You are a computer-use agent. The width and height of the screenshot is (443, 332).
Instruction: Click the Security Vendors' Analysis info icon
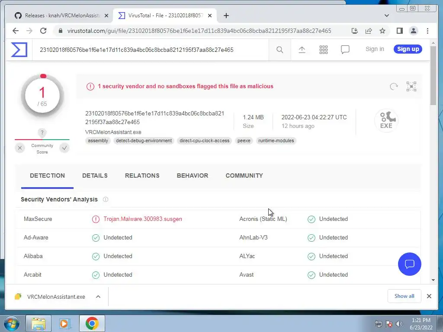pos(106,200)
